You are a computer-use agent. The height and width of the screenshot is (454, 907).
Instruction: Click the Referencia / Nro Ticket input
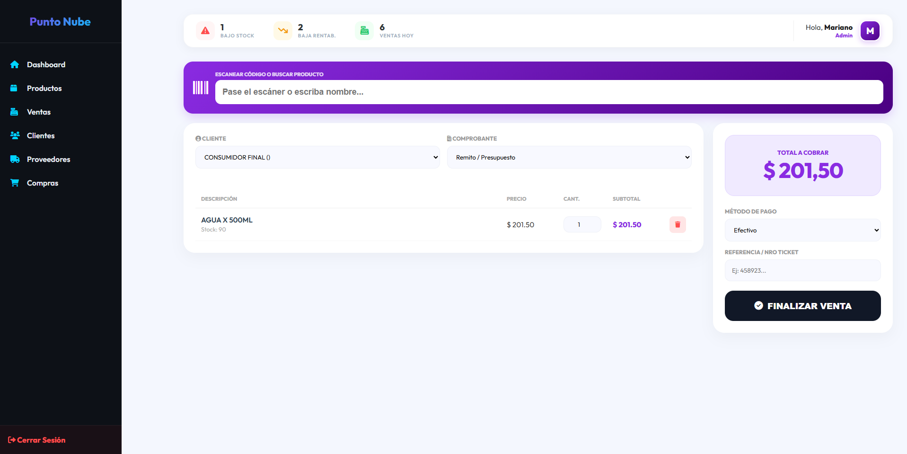pyautogui.click(x=802, y=270)
